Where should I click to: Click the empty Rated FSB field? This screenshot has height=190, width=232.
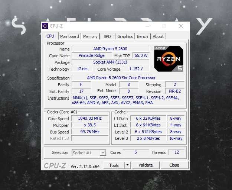[x=90, y=138]
